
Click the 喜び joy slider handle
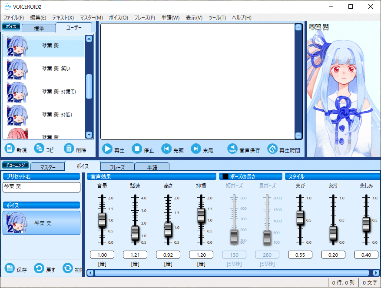[300, 218]
